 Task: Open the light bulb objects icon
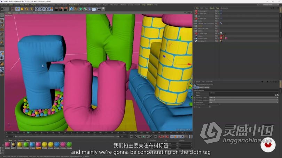103,9
